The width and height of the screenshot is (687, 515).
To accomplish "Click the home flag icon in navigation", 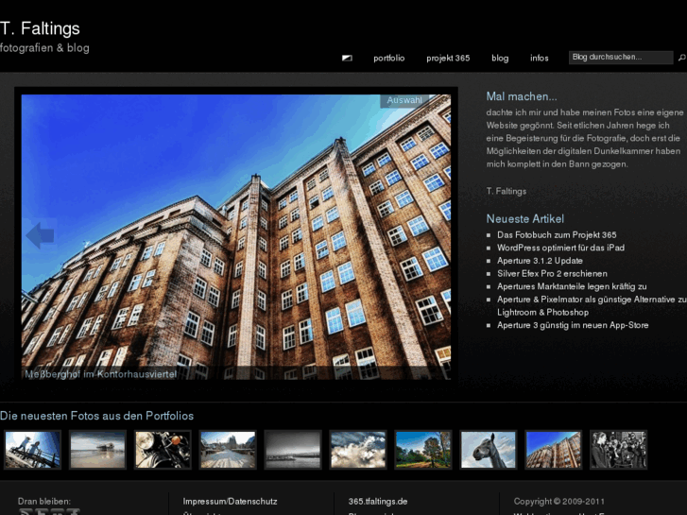I will click(x=347, y=58).
